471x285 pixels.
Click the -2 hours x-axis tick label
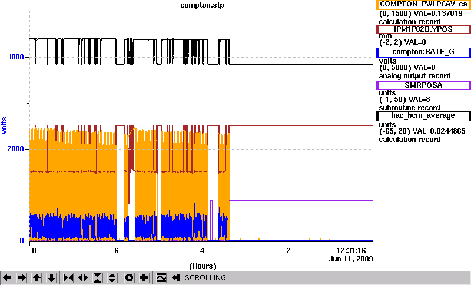point(287,250)
